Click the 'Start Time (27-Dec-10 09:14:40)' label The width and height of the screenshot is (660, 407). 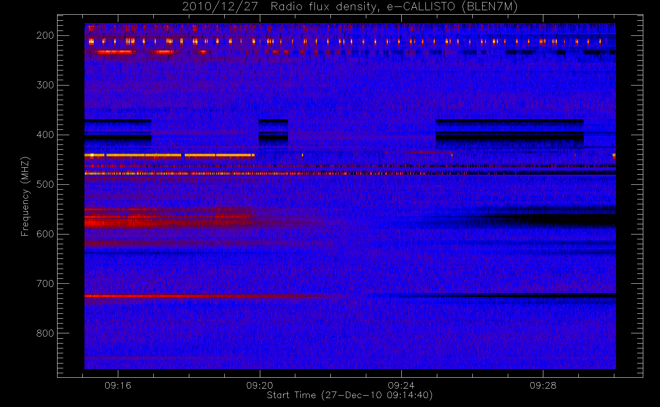pyautogui.click(x=350, y=395)
